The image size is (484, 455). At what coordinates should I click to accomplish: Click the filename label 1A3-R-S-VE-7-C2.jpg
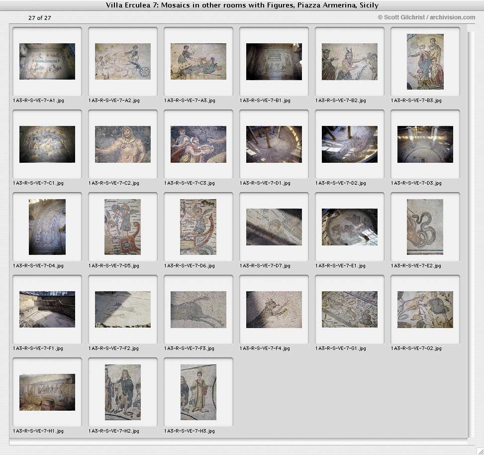point(114,183)
